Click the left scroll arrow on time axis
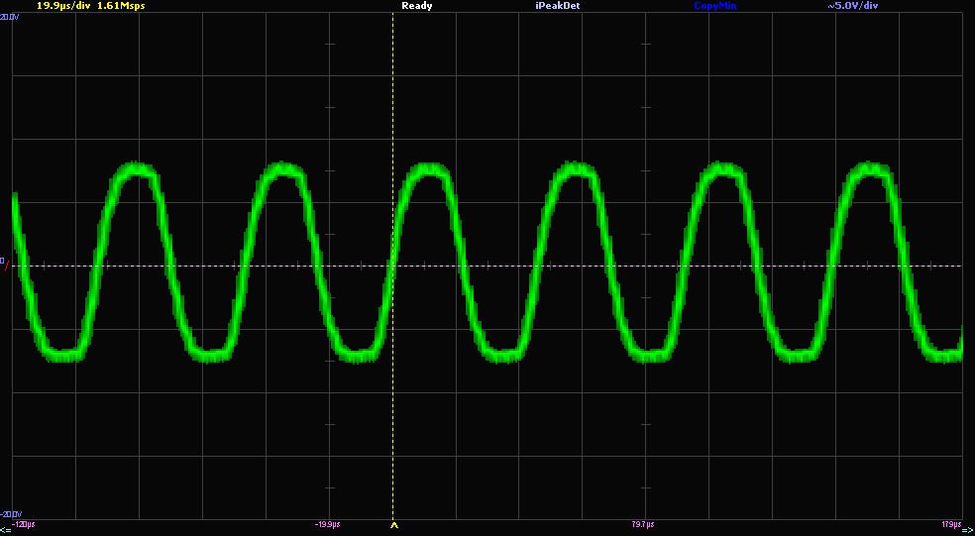975x536 pixels. [6, 530]
